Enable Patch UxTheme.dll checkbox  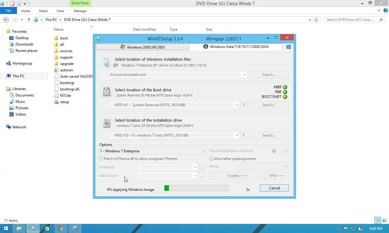[101, 159]
